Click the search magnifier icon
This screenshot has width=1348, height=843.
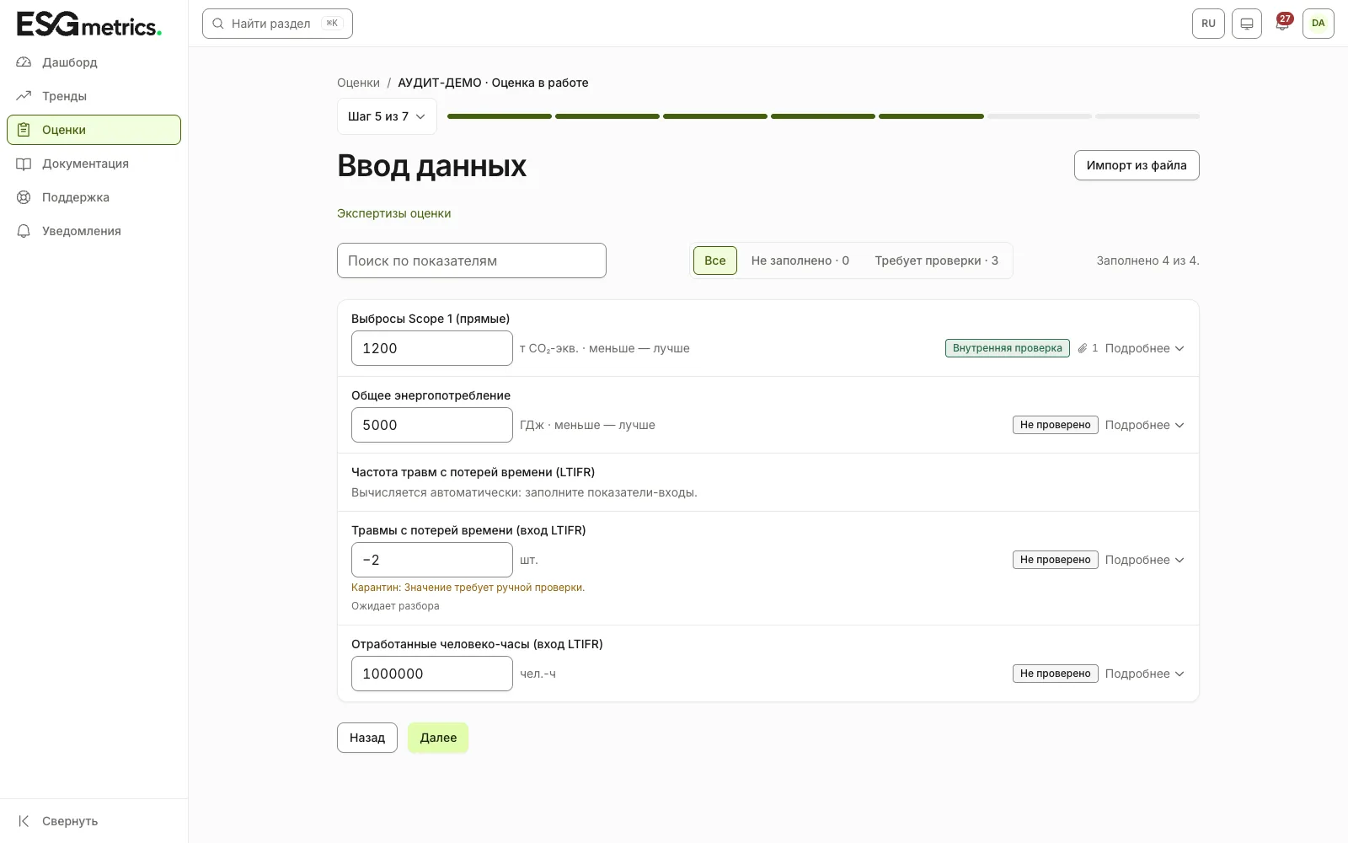click(218, 24)
